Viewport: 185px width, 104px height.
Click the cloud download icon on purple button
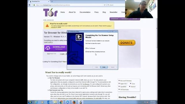point(48,48)
